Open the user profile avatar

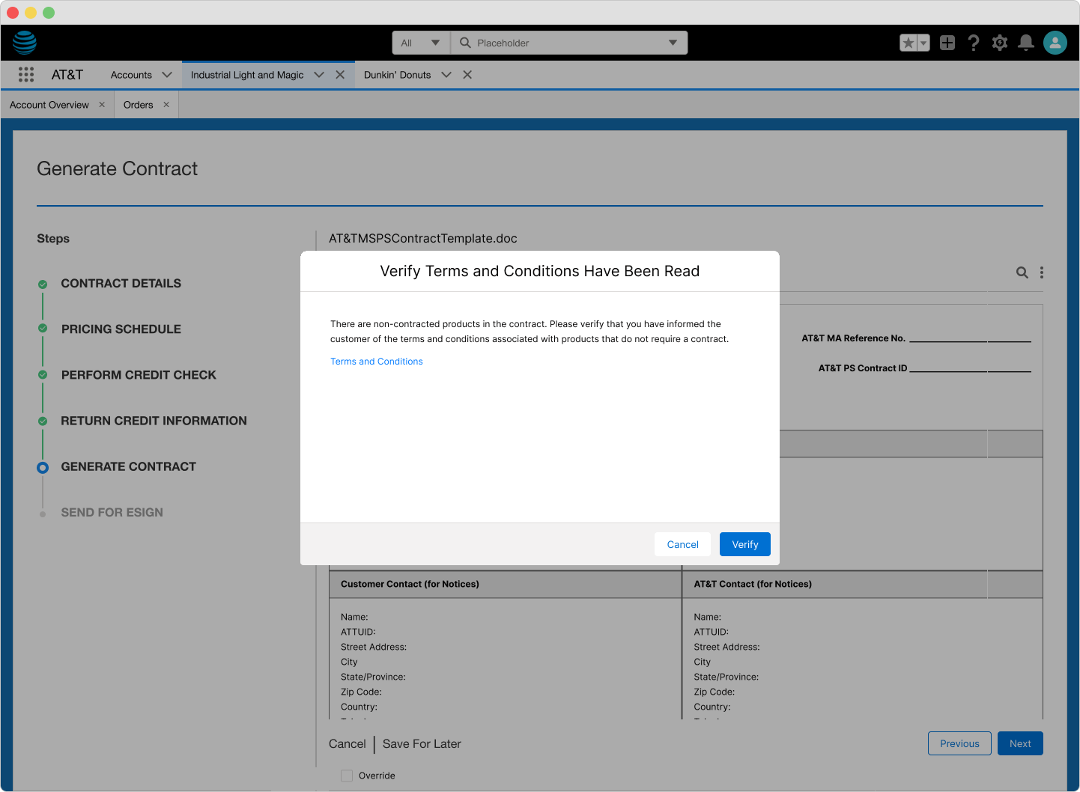pos(1055,43)
